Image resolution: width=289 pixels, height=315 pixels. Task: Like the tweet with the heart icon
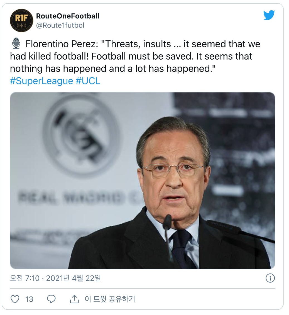click(15, 299)
